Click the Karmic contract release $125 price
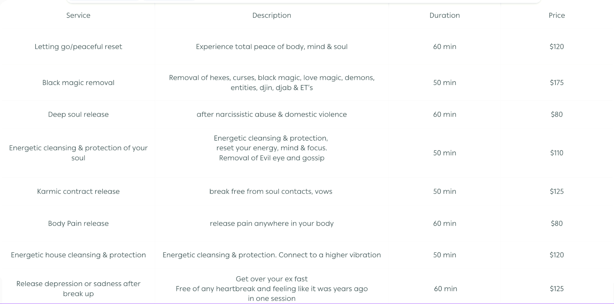 (x=556, y=191)
